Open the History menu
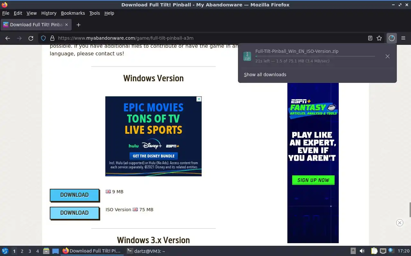This screenshot has width=411, height=256. (49, 13)
